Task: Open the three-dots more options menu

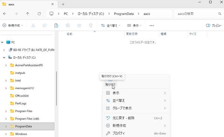Action: point(152,26)
